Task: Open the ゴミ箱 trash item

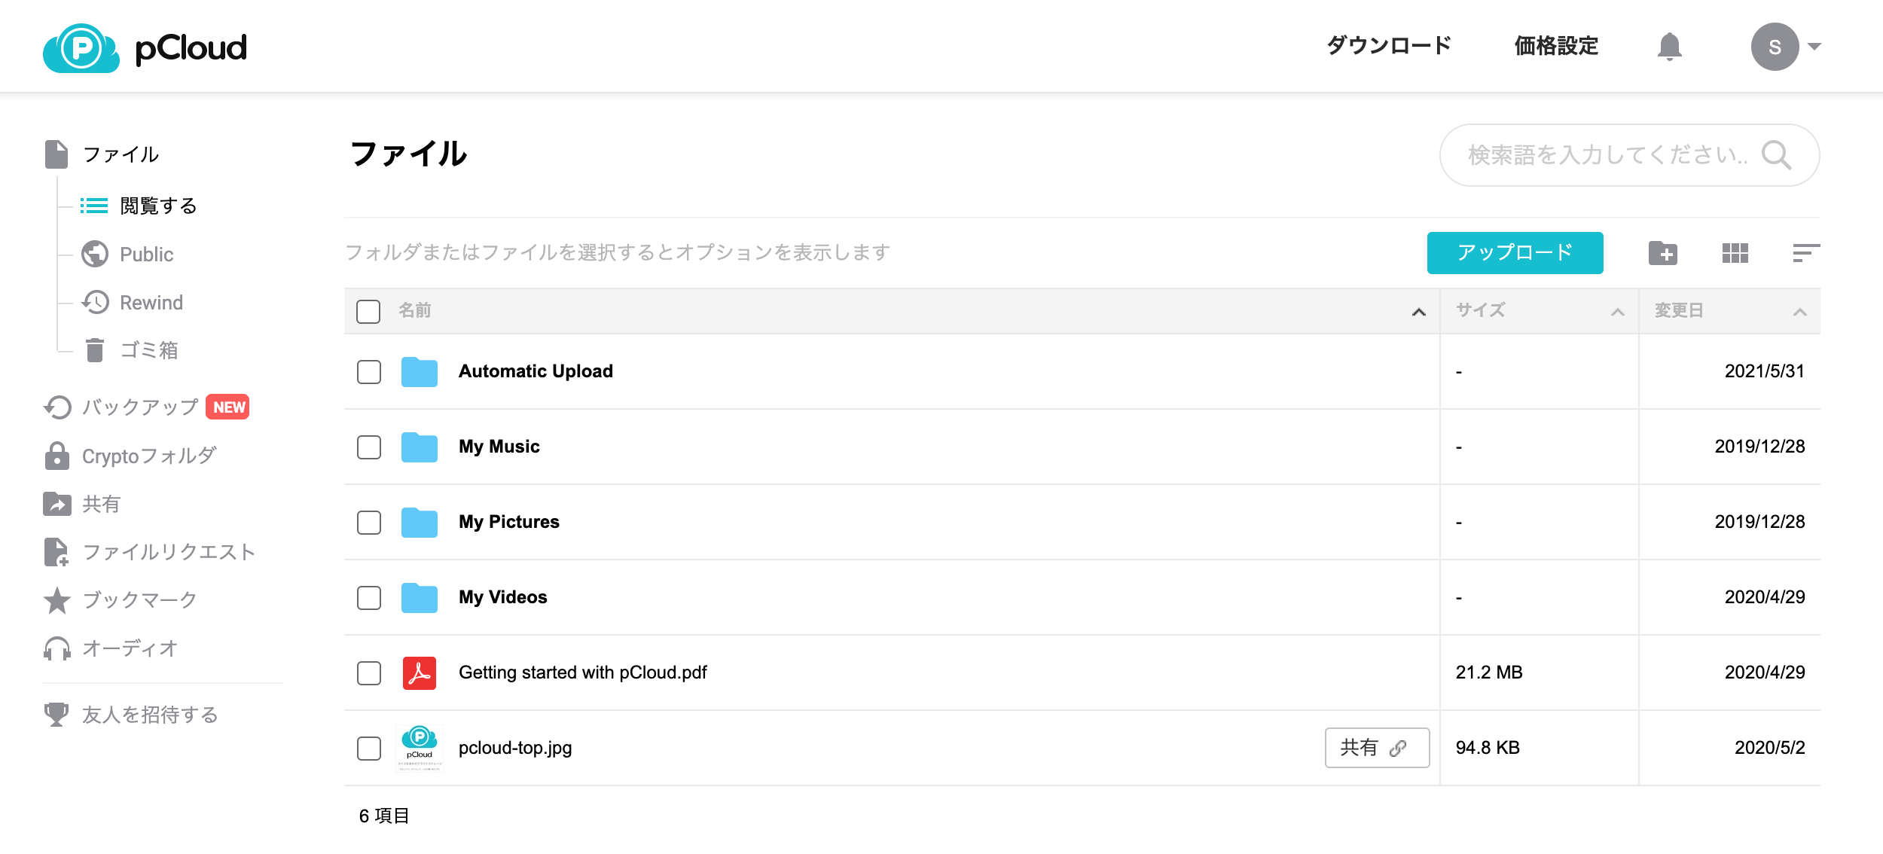Action: 148,350
